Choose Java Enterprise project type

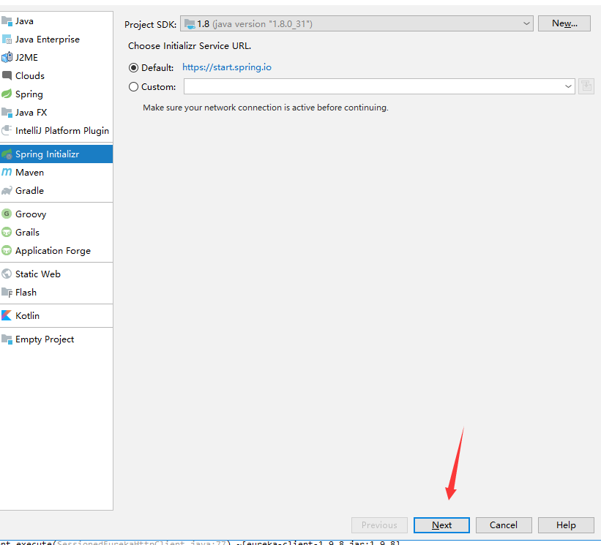pyautogui.click(x=56, y=39)
